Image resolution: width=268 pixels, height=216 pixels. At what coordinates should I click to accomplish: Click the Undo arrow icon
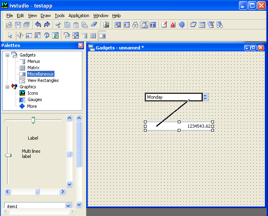(38, 25)
